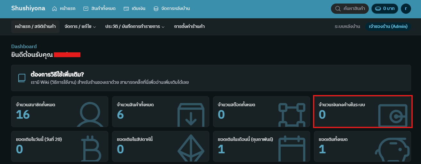Click the value 16 on the members card
The height and width of the screenshot is (164, 421).
pyautogui.click(x=23, y=114)
